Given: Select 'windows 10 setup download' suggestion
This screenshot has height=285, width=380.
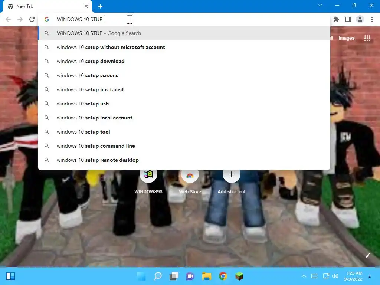Looking at the screenshot, I should [184, 61].
